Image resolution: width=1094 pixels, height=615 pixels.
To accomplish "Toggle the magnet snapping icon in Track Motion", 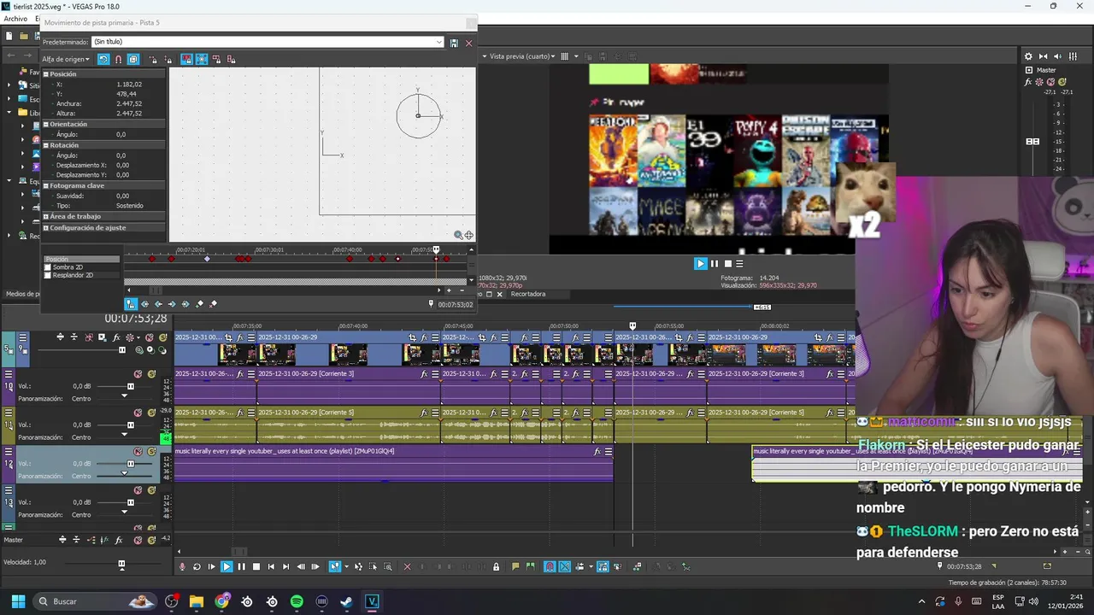I will (118, 59).
